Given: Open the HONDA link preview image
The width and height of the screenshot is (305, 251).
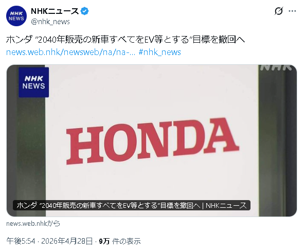Looking at the screenshot, I should click(x=152, y=140).
